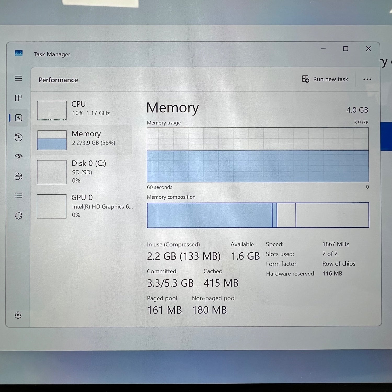
Task: Open Task Manager settings gear
Action: 18,315
